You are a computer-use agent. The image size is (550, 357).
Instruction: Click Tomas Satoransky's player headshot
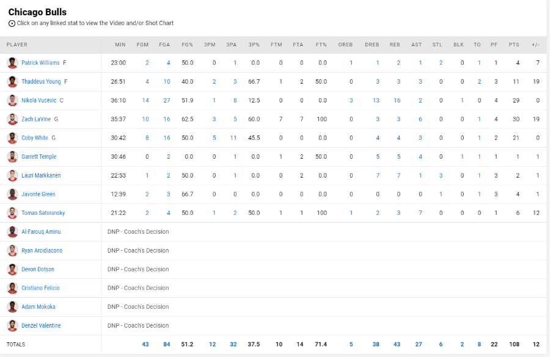click(x=12, y=212)
